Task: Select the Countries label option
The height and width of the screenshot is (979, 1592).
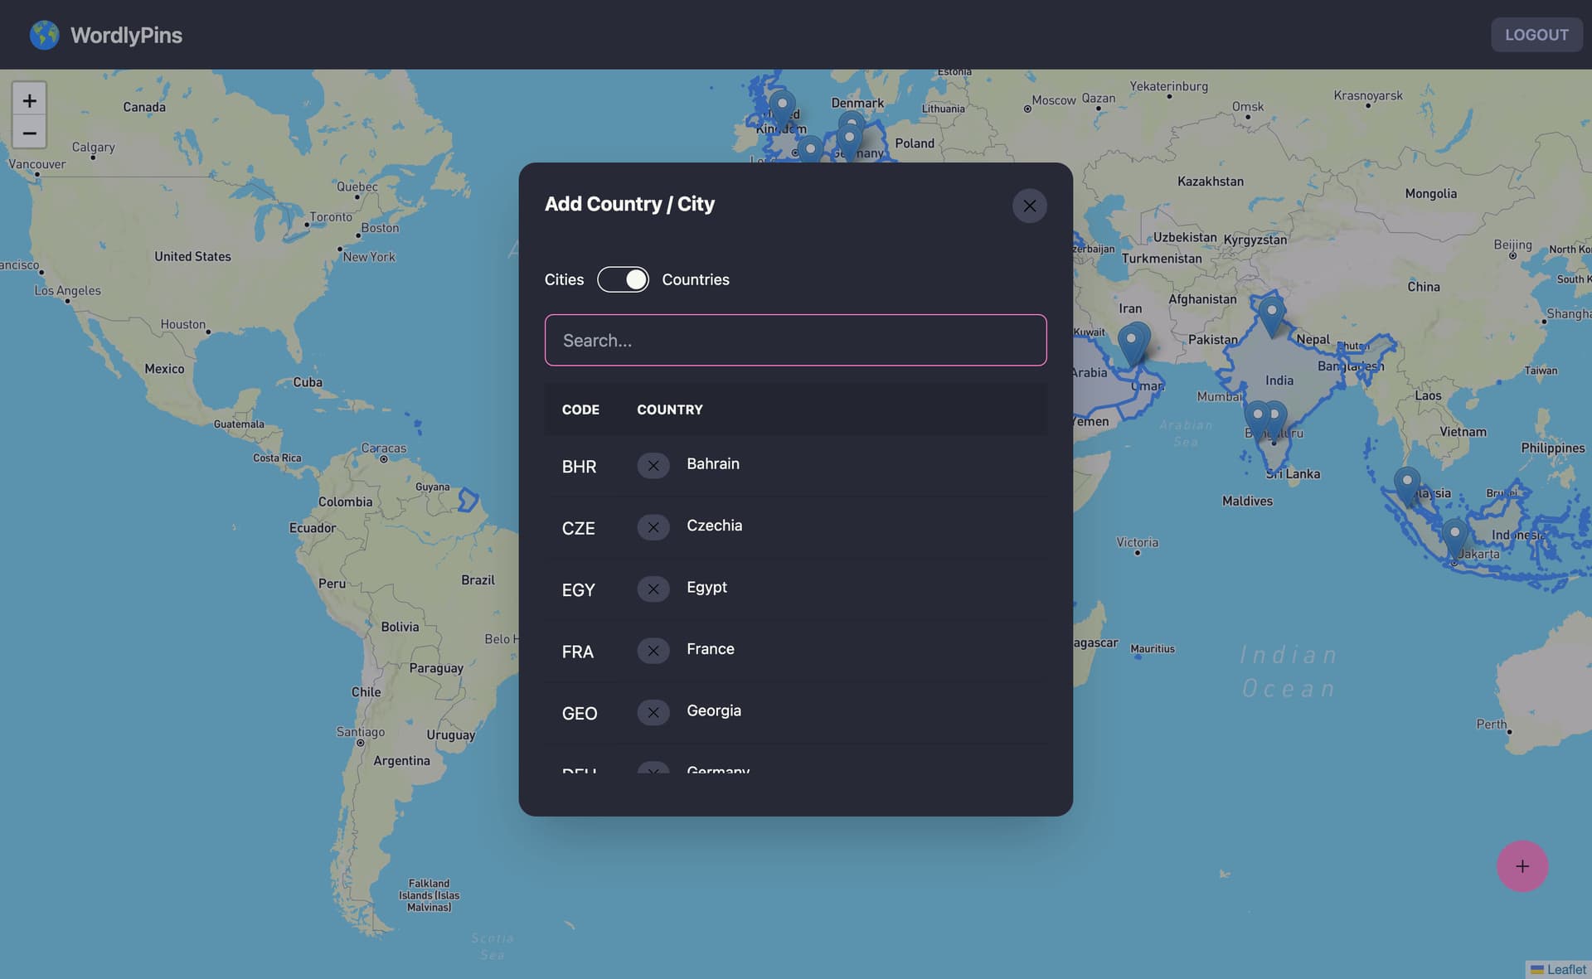Action: point(696,279)
